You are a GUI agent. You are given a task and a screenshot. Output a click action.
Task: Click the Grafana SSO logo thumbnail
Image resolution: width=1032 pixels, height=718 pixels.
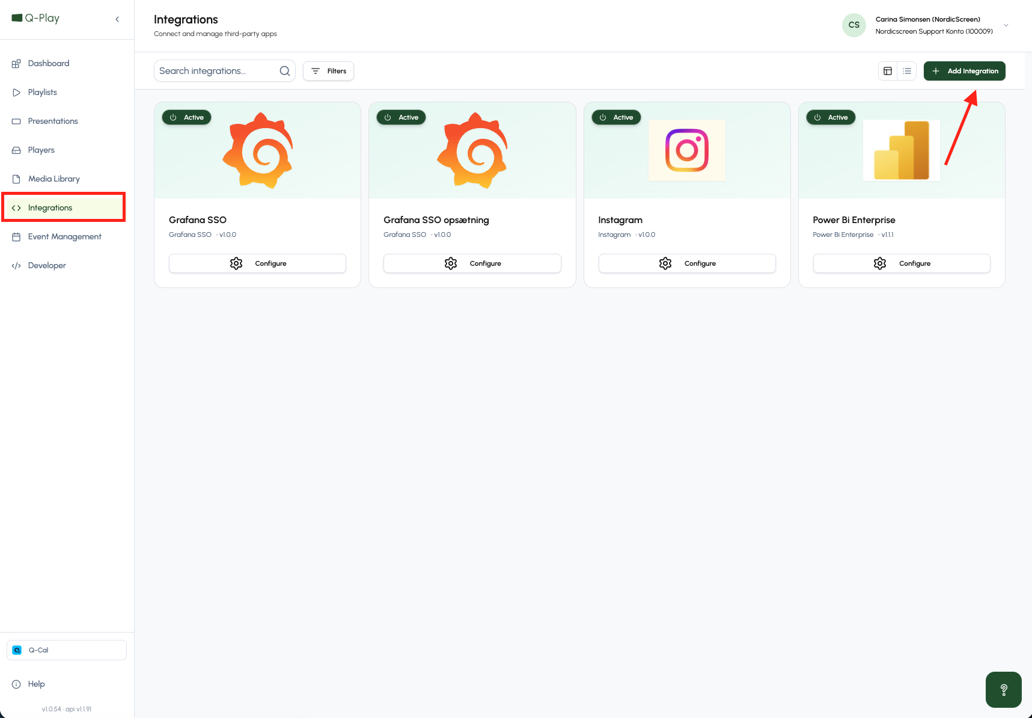(258, 150)
